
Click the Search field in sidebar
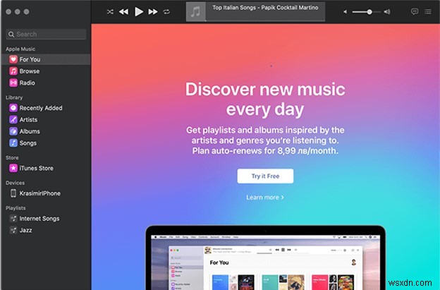(46, 35)
